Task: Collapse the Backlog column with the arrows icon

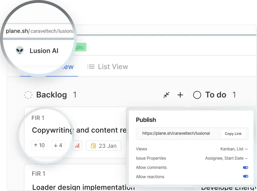Action: pos(166,95)
